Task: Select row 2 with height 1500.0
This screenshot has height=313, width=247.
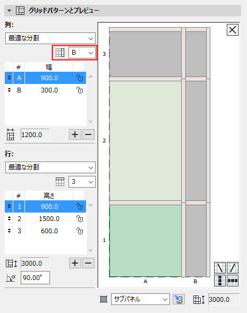Action: click(x=46, y=219)
